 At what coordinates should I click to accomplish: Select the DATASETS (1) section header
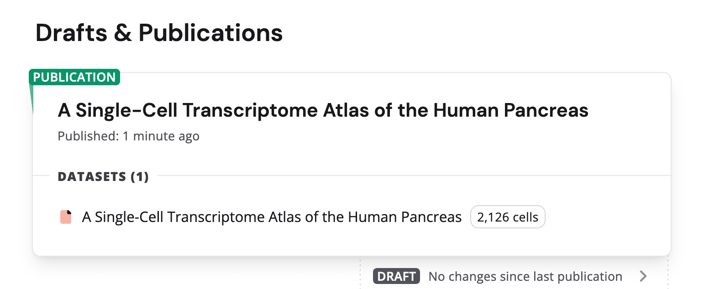coord(103,176)
